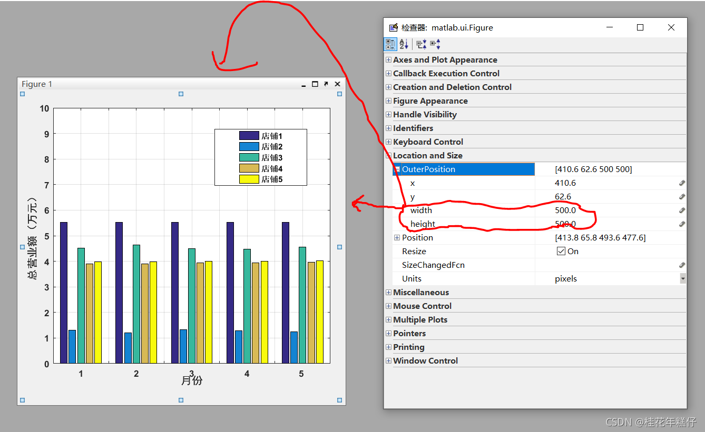Expand the Position property node

(397, 238)
